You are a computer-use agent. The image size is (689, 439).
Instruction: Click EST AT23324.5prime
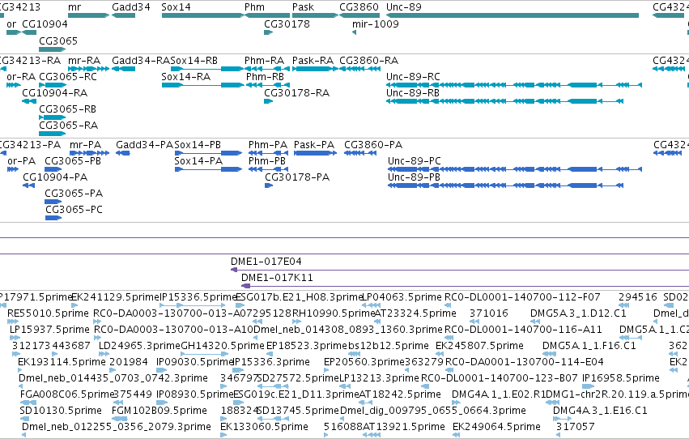pos(378,322)
